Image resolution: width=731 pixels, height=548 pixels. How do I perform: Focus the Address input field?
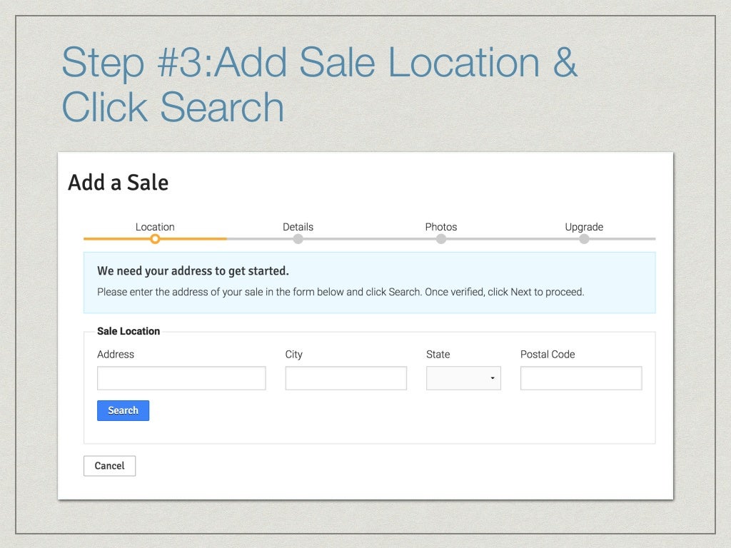point(181,378)
